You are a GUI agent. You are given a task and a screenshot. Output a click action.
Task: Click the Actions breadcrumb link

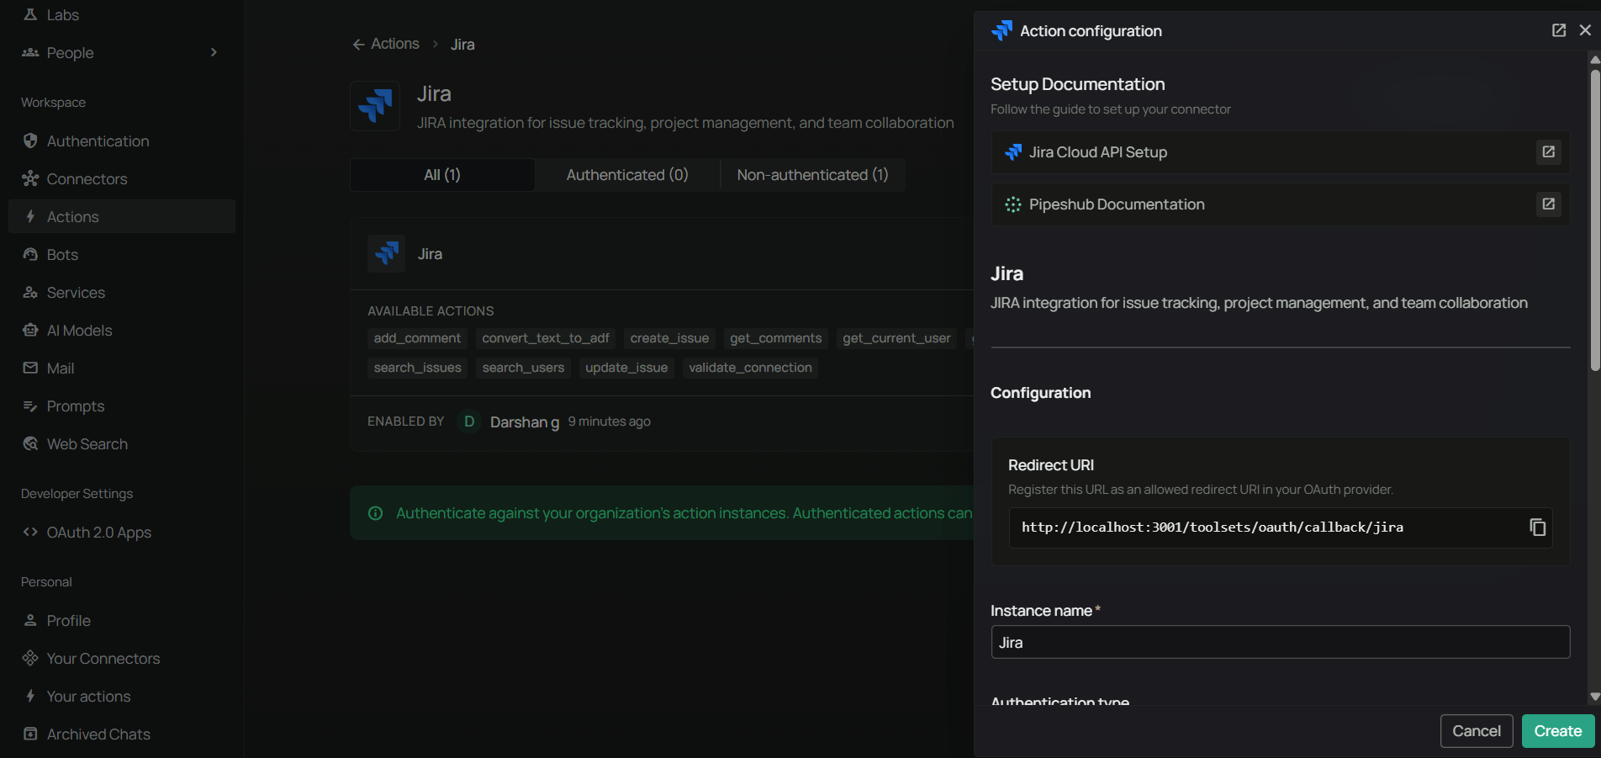click(x=395, y=44)
